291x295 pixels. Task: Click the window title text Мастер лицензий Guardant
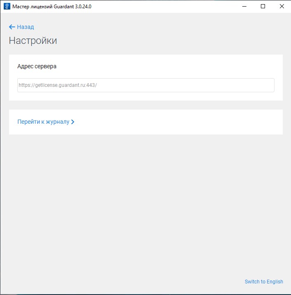[52, 6]
